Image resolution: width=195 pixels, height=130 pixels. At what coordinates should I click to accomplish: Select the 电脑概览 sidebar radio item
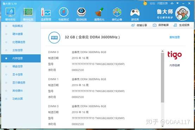click(x=17, y=26)
